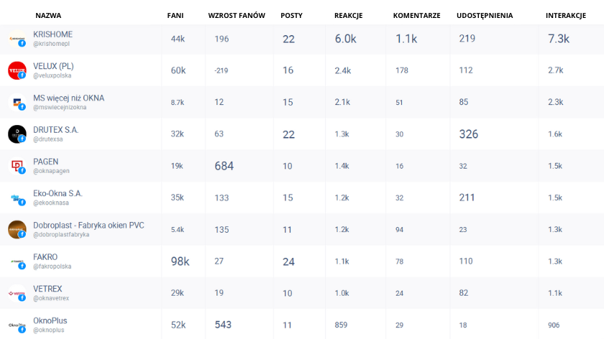This screenshot has height=339, width=604.
Task: Open the @oknoplus handle link
Action: click(x=49, y=330)
